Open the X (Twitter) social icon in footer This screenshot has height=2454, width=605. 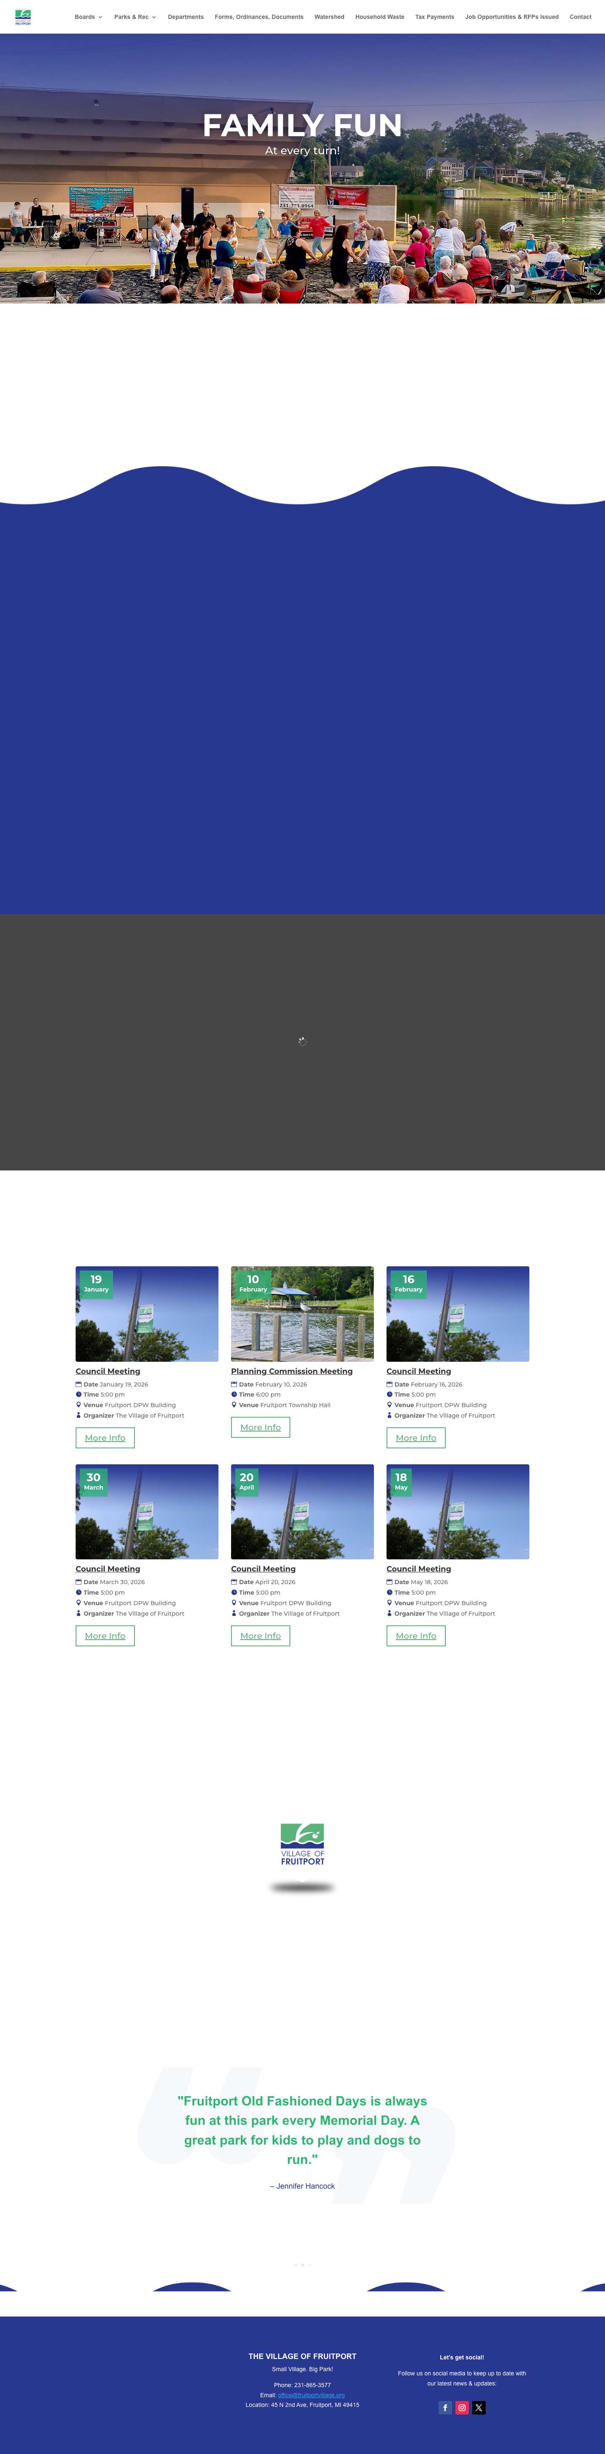click(479, 2407)
